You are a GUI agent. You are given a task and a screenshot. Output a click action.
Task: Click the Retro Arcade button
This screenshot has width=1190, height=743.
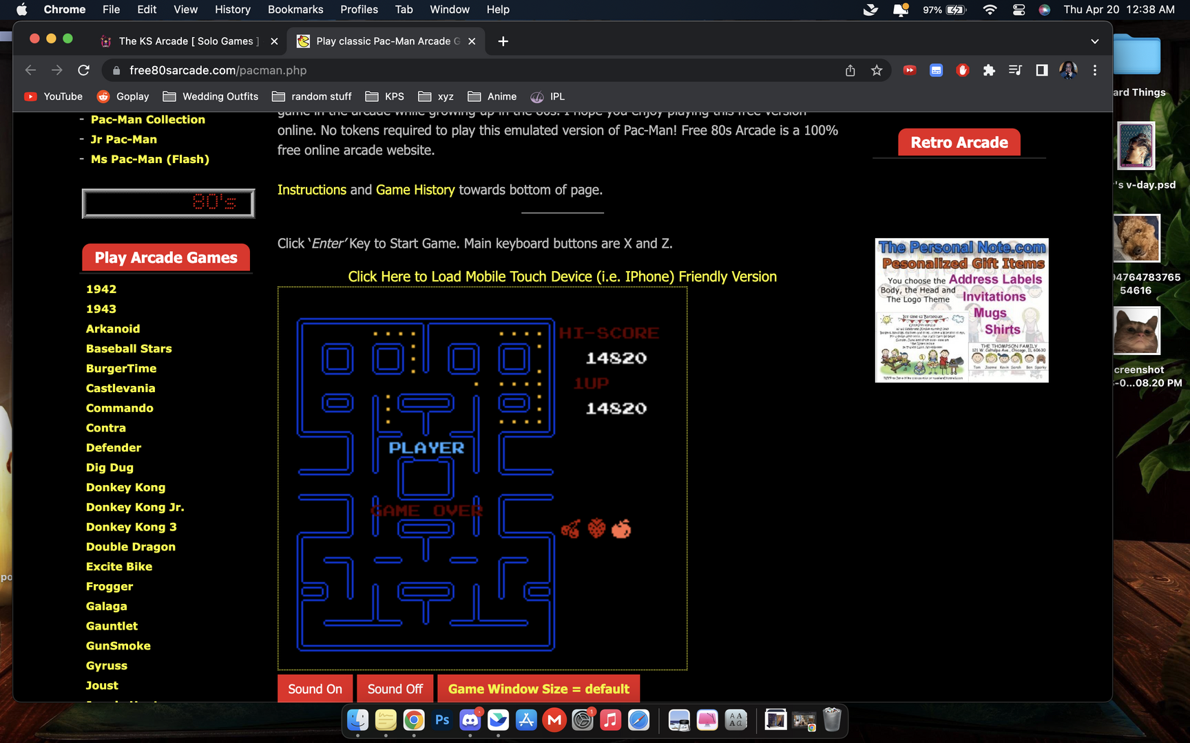click(x=959, y=142)
